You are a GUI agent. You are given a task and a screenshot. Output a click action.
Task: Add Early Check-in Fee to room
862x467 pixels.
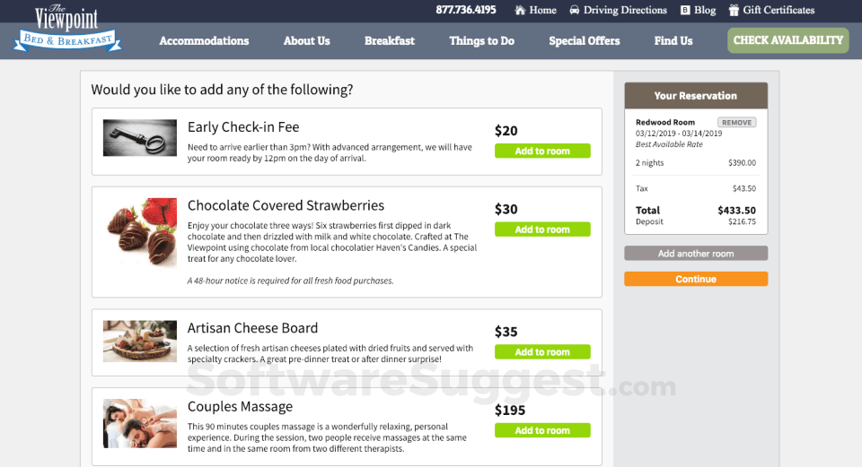pyautogui.click(x=542, y=151)
